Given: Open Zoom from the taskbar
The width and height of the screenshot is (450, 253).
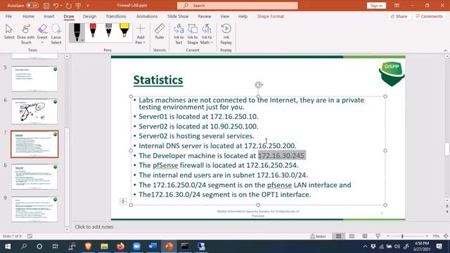Looking at the screenshot, I should click(136, 246).
